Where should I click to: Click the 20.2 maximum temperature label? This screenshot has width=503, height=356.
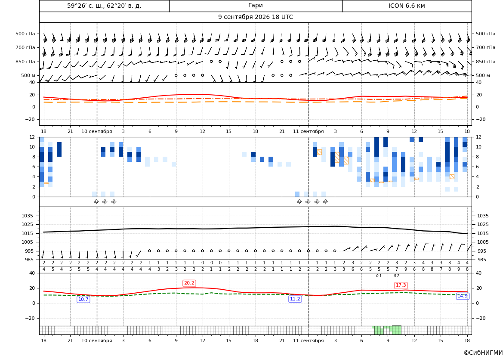(x=189, y=283)
